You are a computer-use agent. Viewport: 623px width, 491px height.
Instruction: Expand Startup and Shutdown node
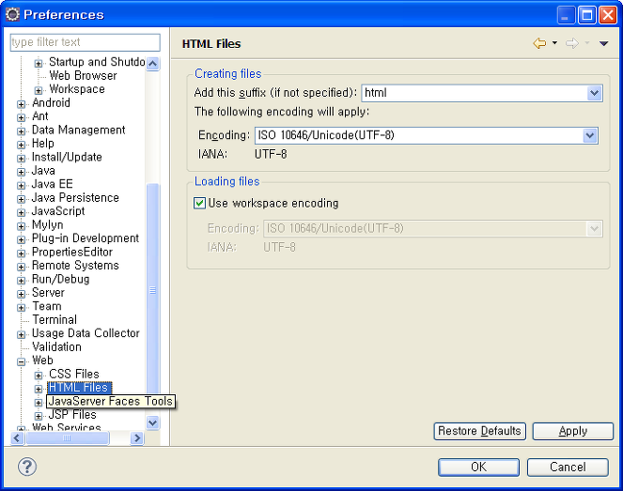coord(39,64)
